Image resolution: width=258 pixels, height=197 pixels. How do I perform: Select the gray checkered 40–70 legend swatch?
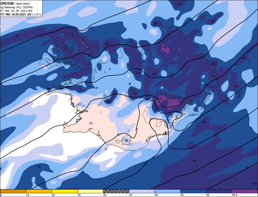pyautogui.click(x=116, y=191)
